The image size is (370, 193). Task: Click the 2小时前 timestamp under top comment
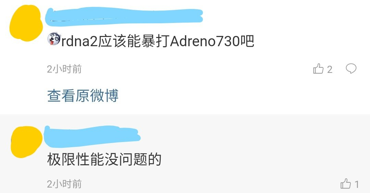pos(64,69)
